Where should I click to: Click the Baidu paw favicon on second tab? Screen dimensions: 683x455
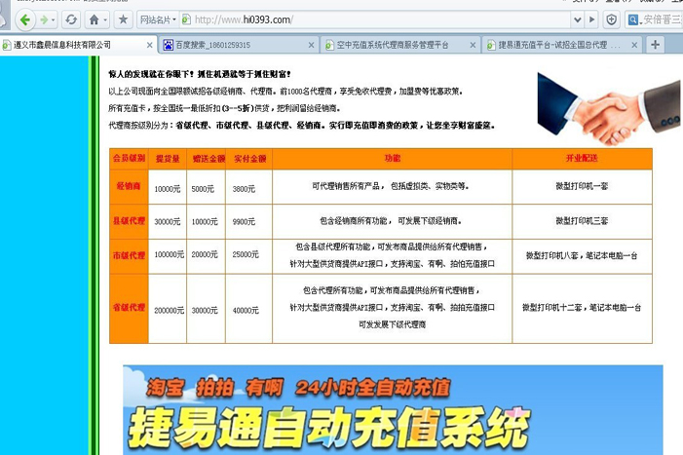(169, 45)
